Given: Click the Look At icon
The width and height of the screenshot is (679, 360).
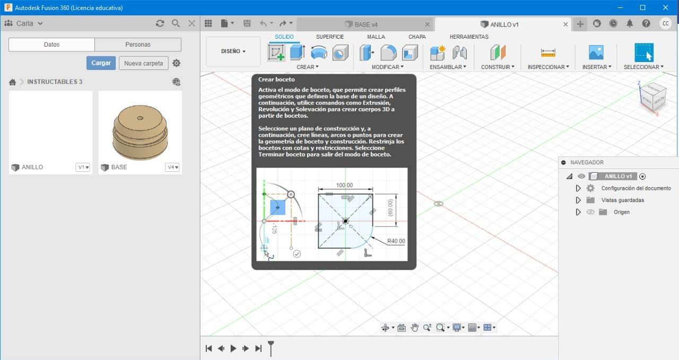Looking at the screenshot, I should coord(402,328).
